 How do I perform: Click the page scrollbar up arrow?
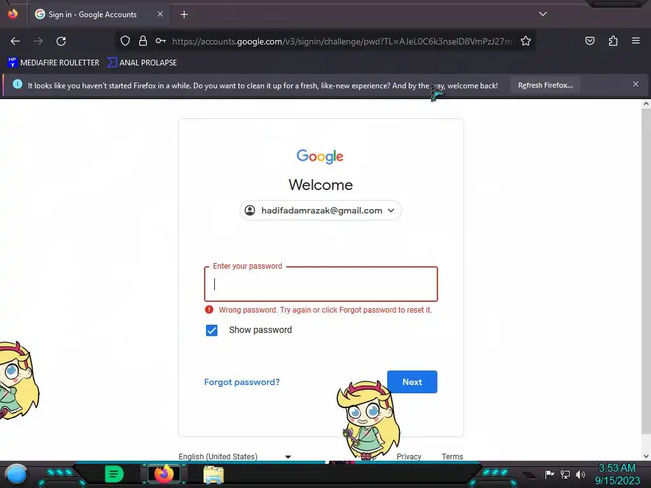(646, 104)
